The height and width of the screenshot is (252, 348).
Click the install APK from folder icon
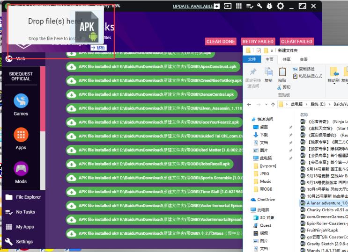[x=216, y=6]
